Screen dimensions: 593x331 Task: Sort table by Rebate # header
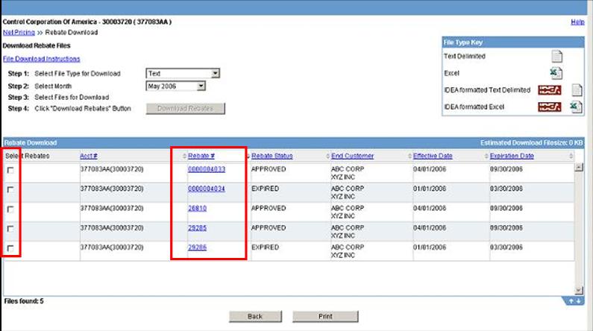click(x=201, y=156)
